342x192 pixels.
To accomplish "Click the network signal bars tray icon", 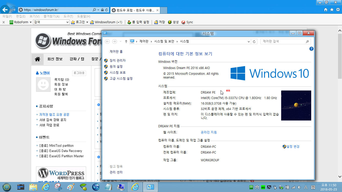I will pyautogui.click(x=293, y=187).
